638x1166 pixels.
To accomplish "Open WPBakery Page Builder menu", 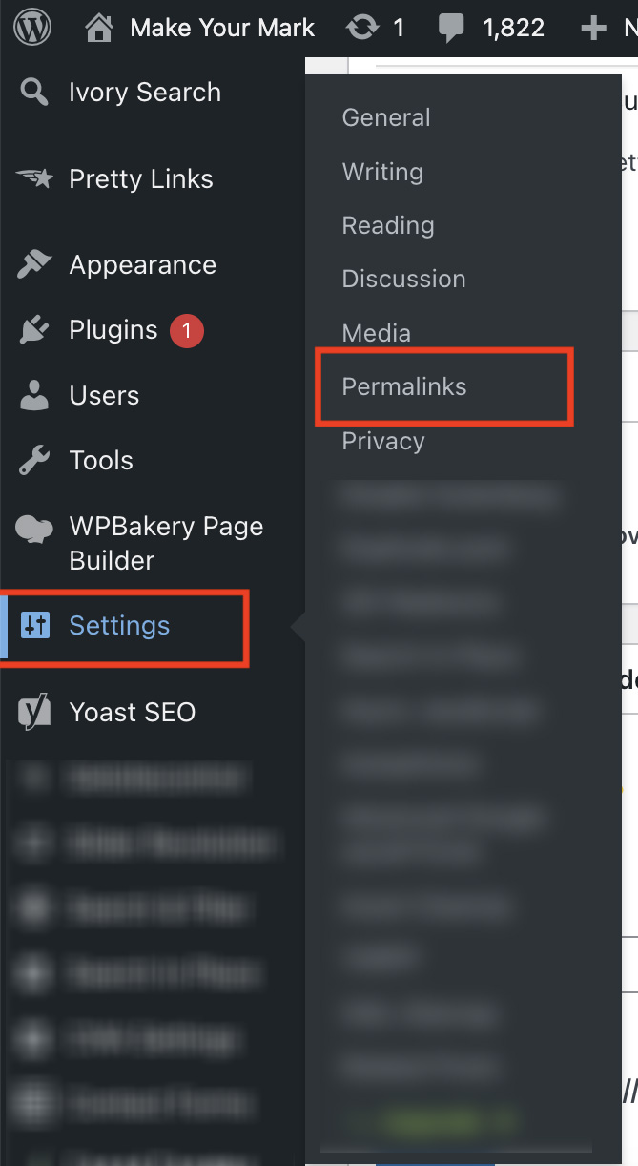I will 166,543.
